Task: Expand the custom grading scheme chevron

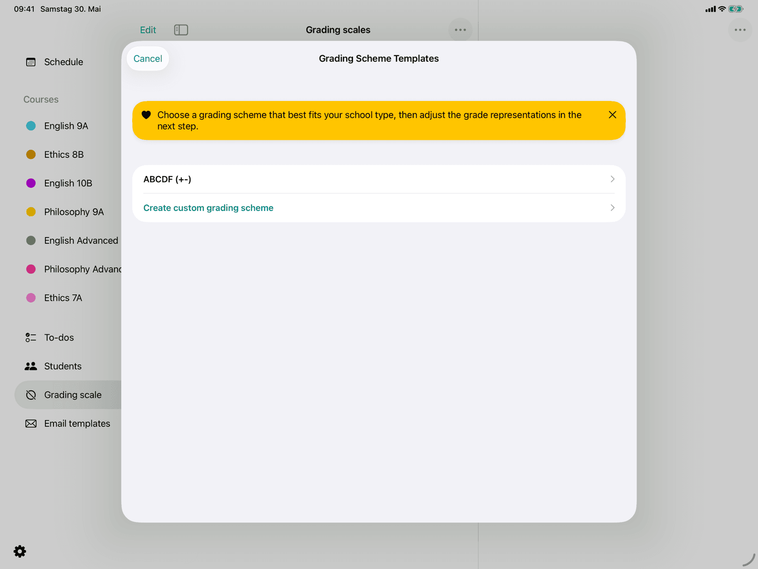Action: [612, 208]
